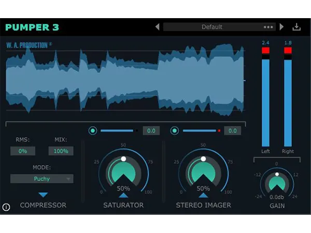Toggle the Saturator power button
This screenshot has height=233, width=311.
93,130
